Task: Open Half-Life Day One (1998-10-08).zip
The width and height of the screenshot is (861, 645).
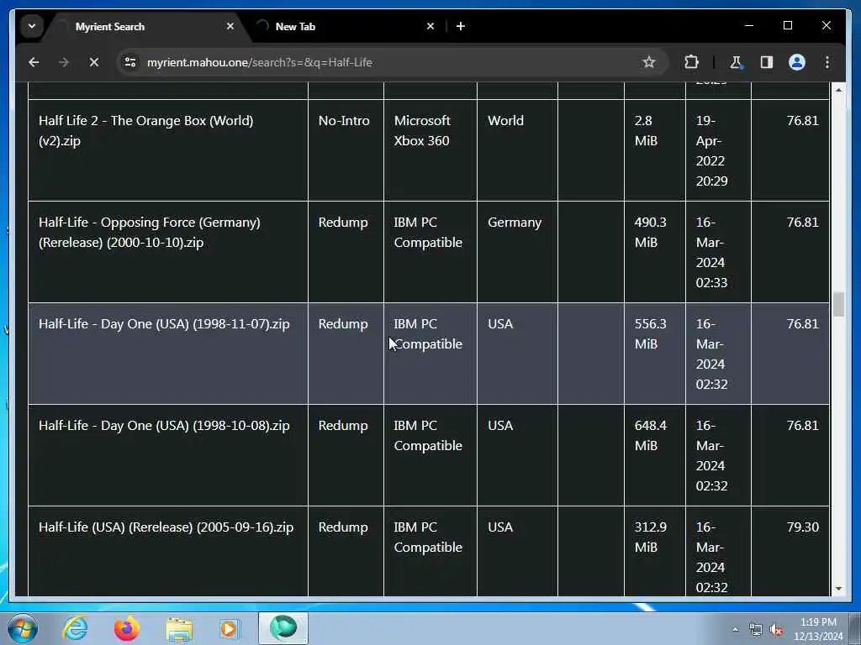Action: (x=164, y=425)
